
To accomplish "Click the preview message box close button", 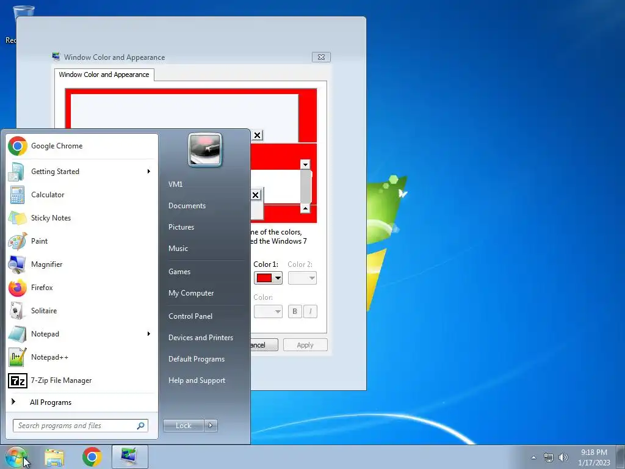I will [x=256, y=195].
